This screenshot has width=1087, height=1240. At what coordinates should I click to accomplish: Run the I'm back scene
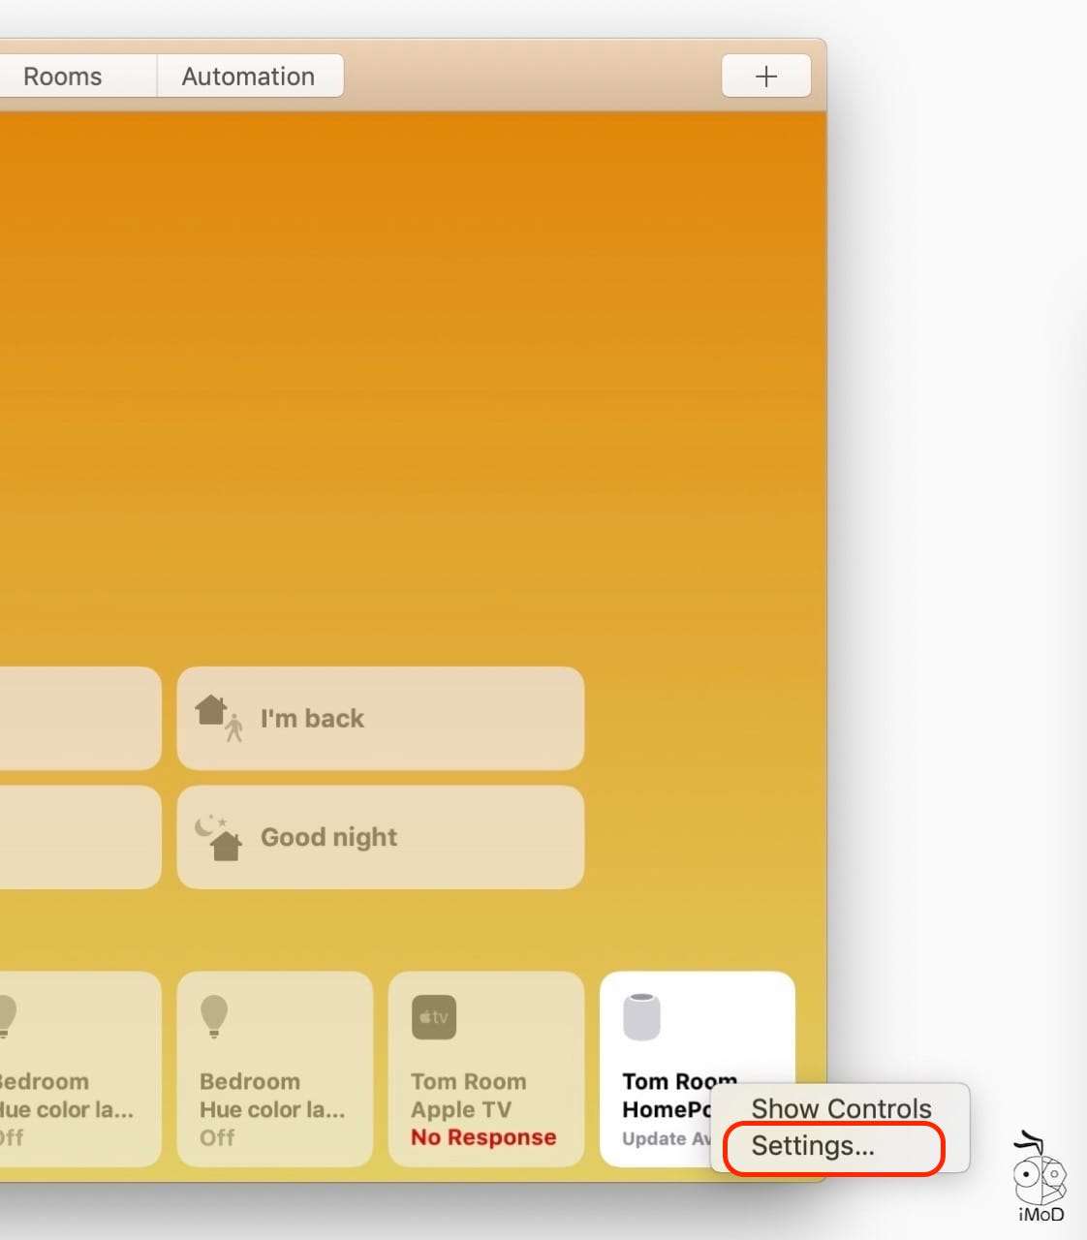(380, 717)
